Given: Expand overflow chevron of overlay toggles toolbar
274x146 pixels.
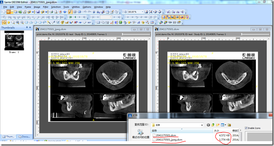Looking at the screenshot, I should point(190,18).
